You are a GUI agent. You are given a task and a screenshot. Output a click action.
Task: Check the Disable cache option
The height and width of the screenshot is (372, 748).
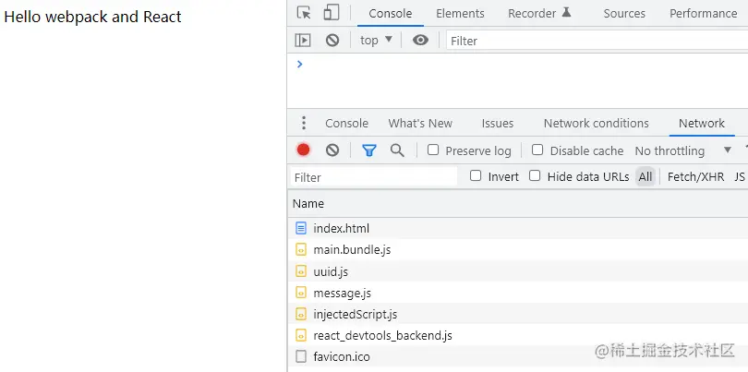(537, 150)
